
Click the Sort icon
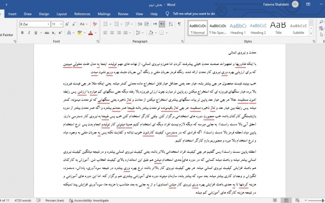[171, 24]
